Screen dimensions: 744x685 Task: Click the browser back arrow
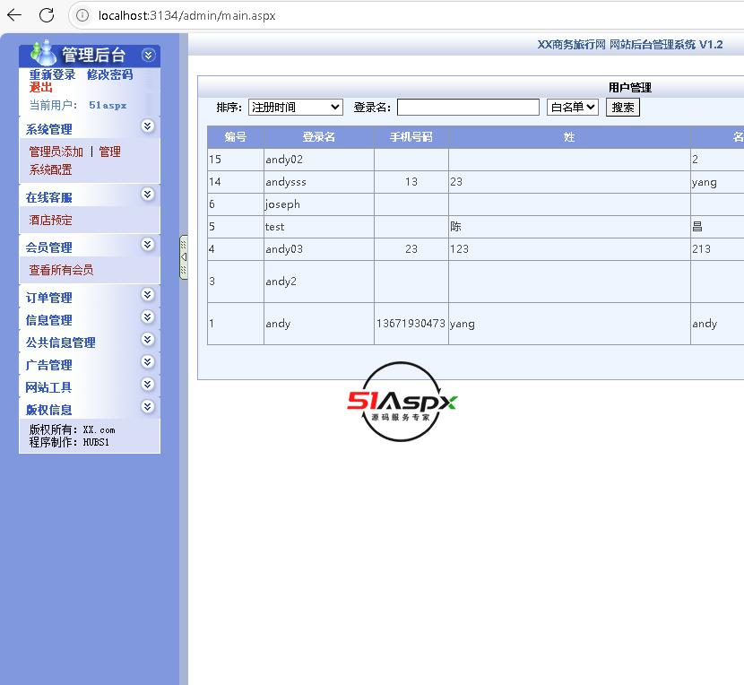(14, 15)
